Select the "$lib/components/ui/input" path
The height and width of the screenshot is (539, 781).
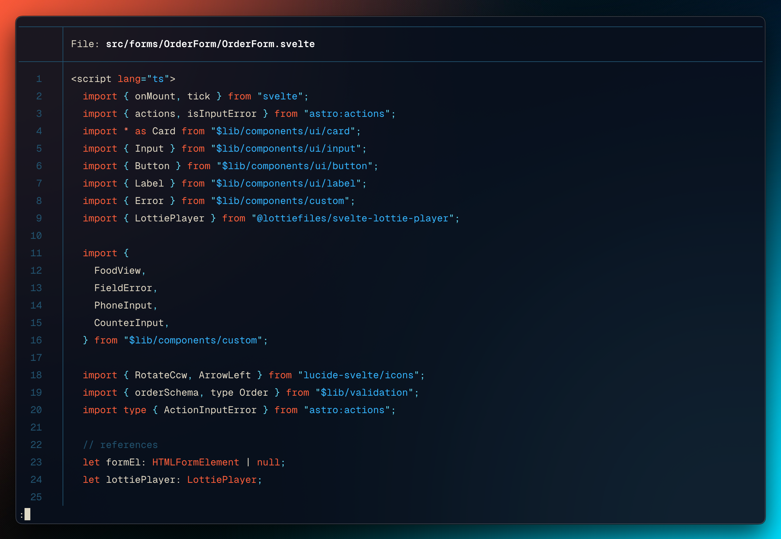[x=286, y=149]
